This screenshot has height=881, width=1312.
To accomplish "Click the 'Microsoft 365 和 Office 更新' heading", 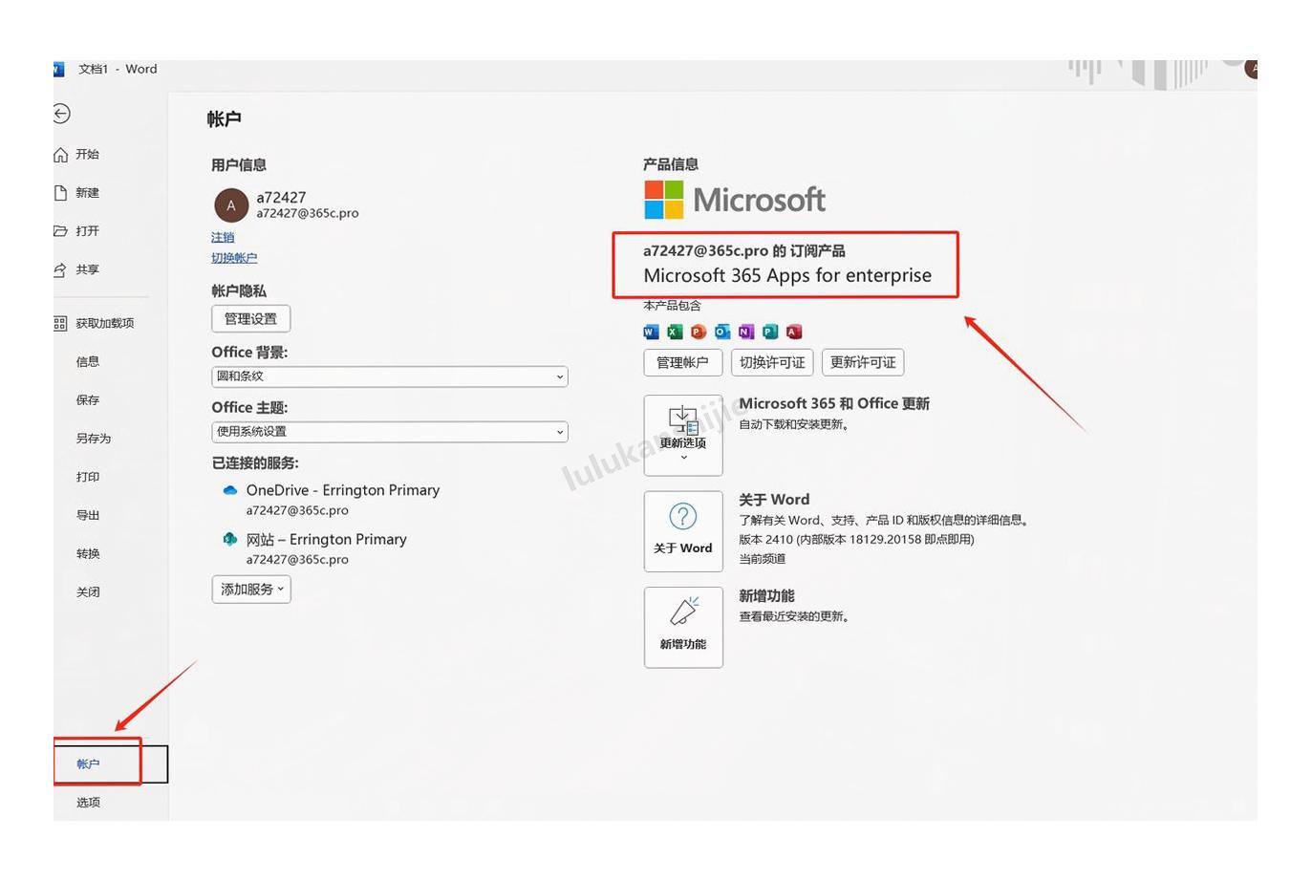I will pos(834,403).
